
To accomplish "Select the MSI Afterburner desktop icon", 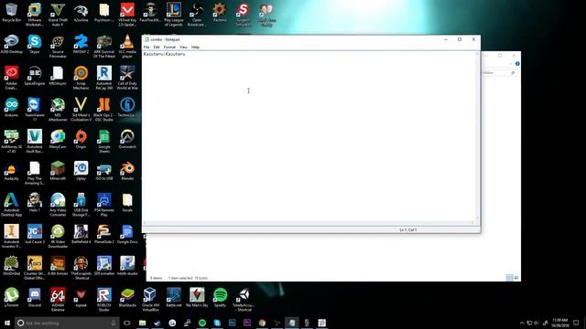I will tap(58, 110).
